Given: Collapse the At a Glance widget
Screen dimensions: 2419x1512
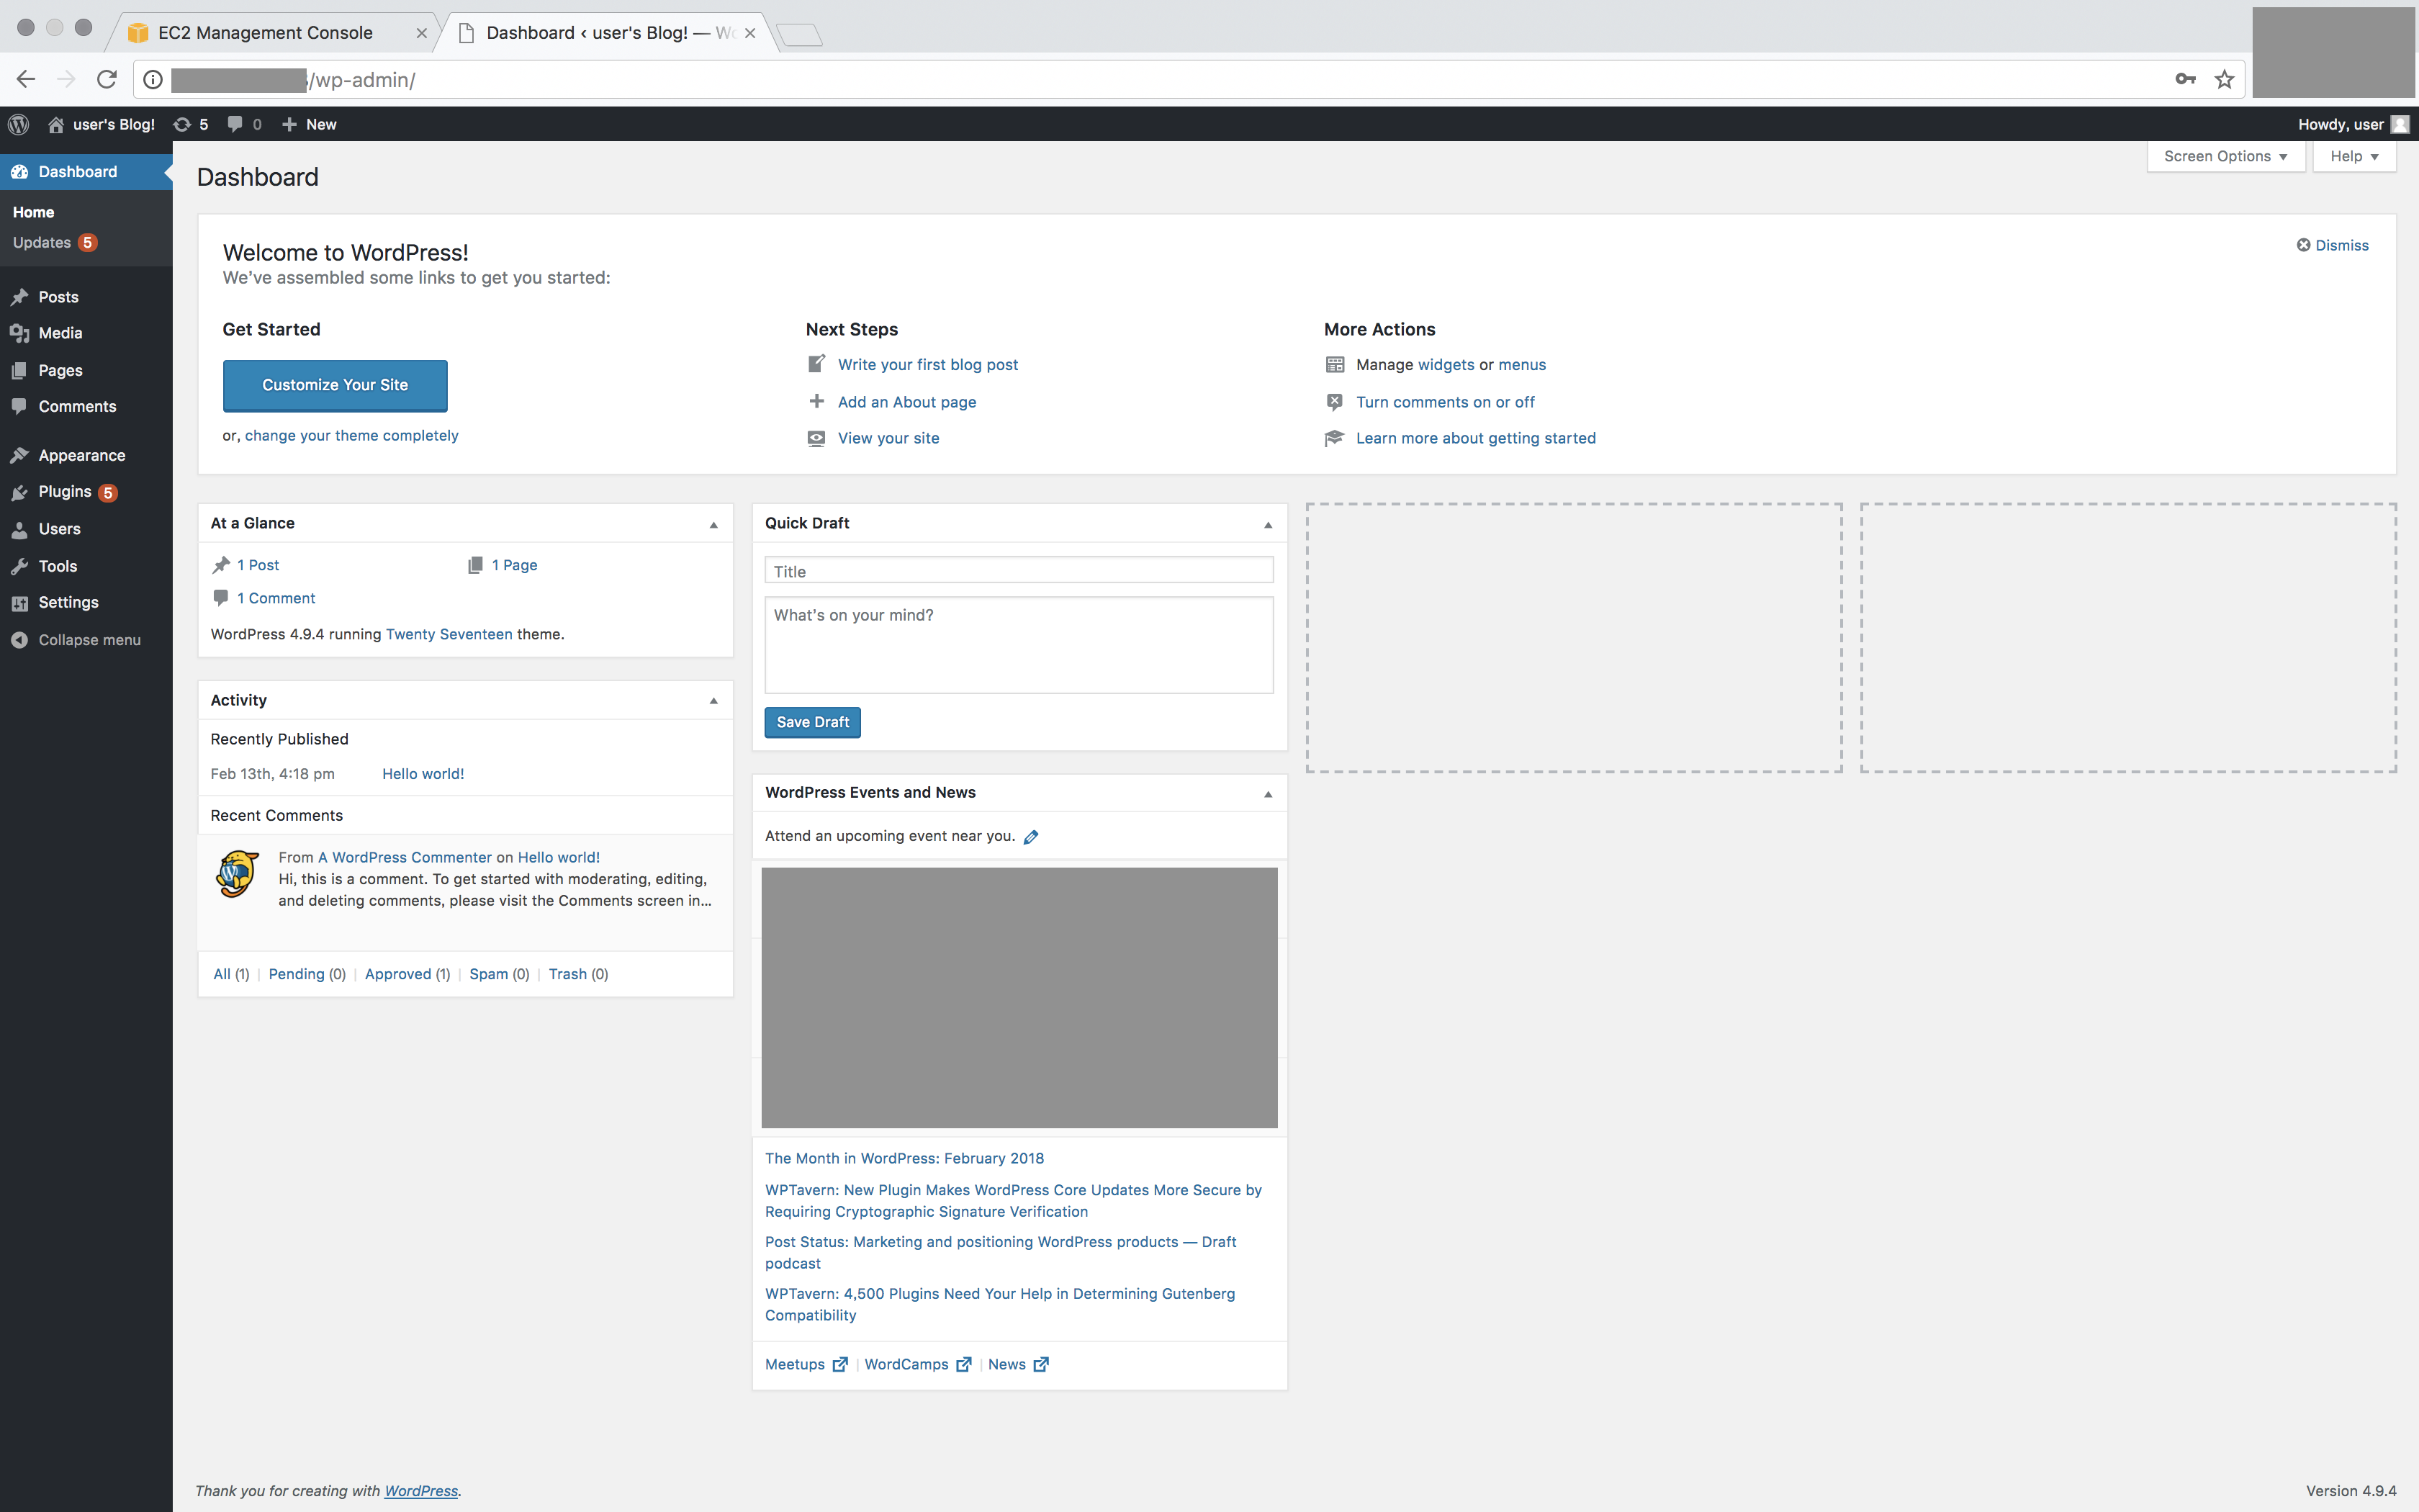Looking at the screenshot, I should pos(713,524).
